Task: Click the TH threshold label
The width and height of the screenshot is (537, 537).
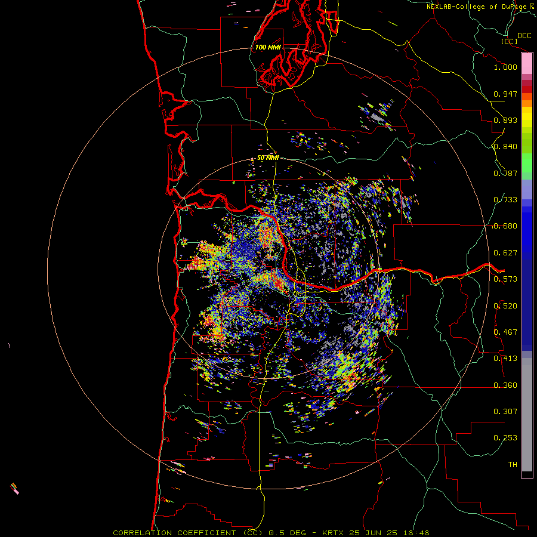Action: [513, 465]
